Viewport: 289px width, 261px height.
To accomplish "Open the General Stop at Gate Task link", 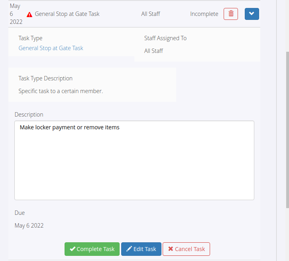I will (x=51, y=48).
